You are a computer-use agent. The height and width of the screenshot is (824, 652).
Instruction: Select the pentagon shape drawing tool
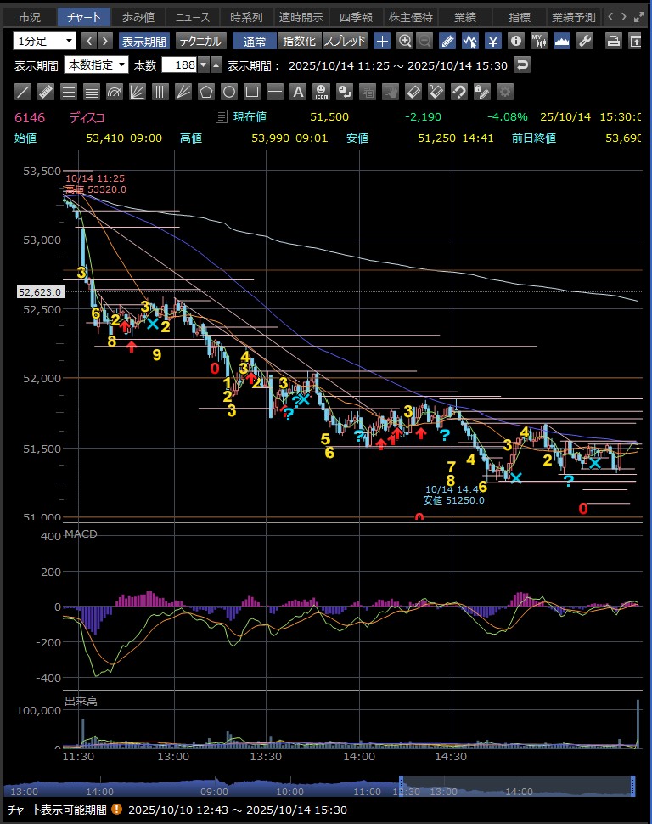pos(206,92)
